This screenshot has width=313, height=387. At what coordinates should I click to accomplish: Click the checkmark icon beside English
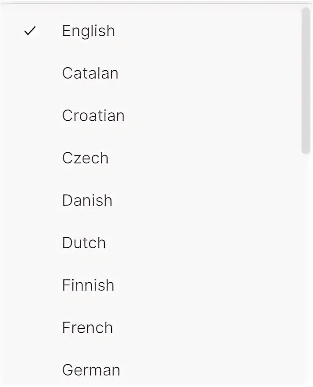(30, 31)
